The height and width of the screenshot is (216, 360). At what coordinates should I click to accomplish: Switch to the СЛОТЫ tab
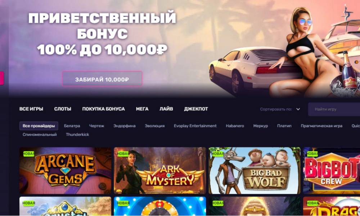coord(63,109)
